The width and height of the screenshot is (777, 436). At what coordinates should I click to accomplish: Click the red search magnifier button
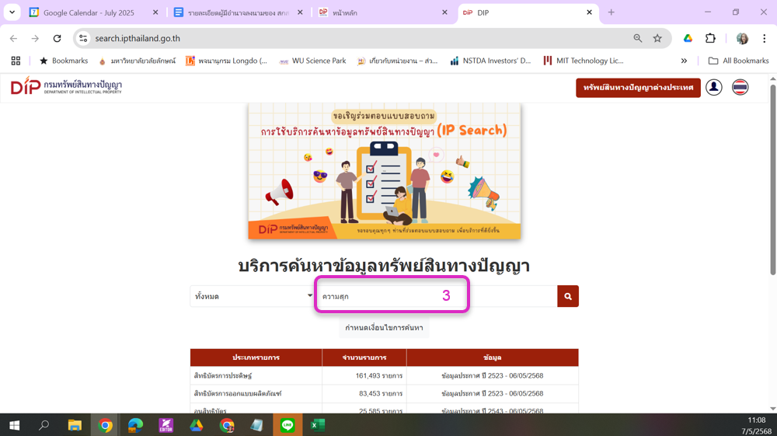tap(568, 296)
